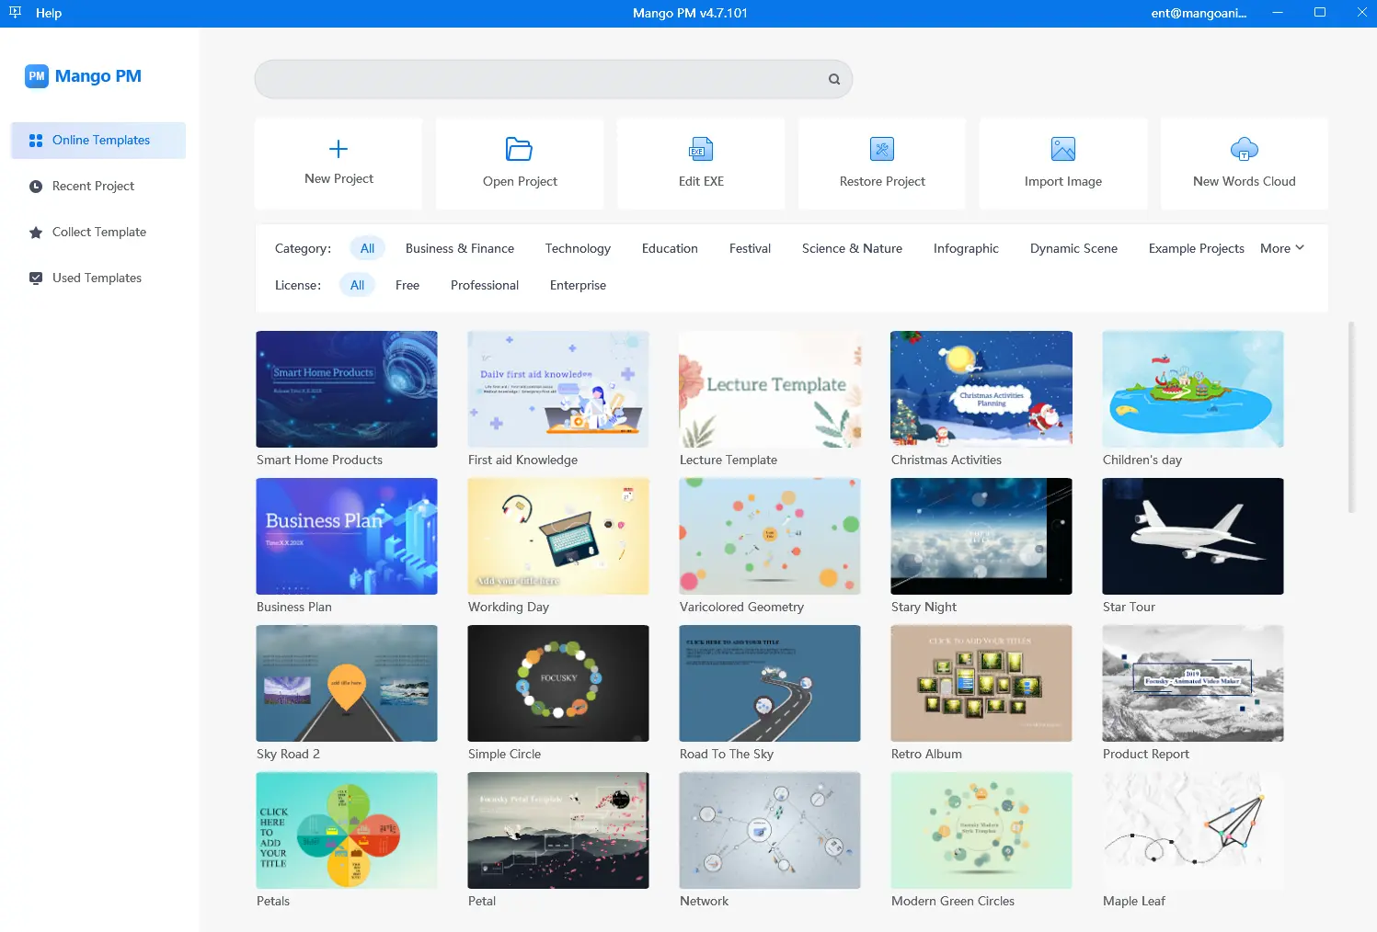Open the Collect Template section
The height and width of the screenshot is (932, 1377).
tap(98, 232)
